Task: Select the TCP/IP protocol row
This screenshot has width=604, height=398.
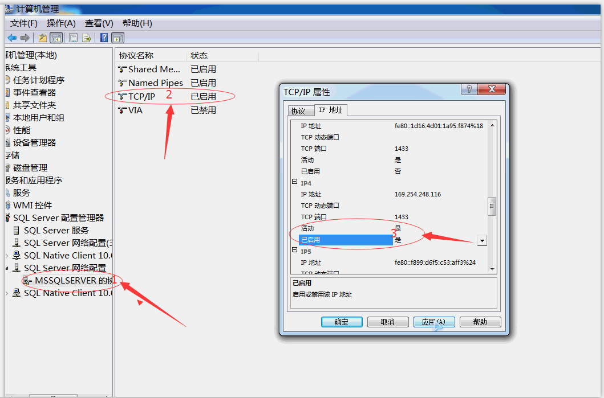Action: (x=141, y=96)
